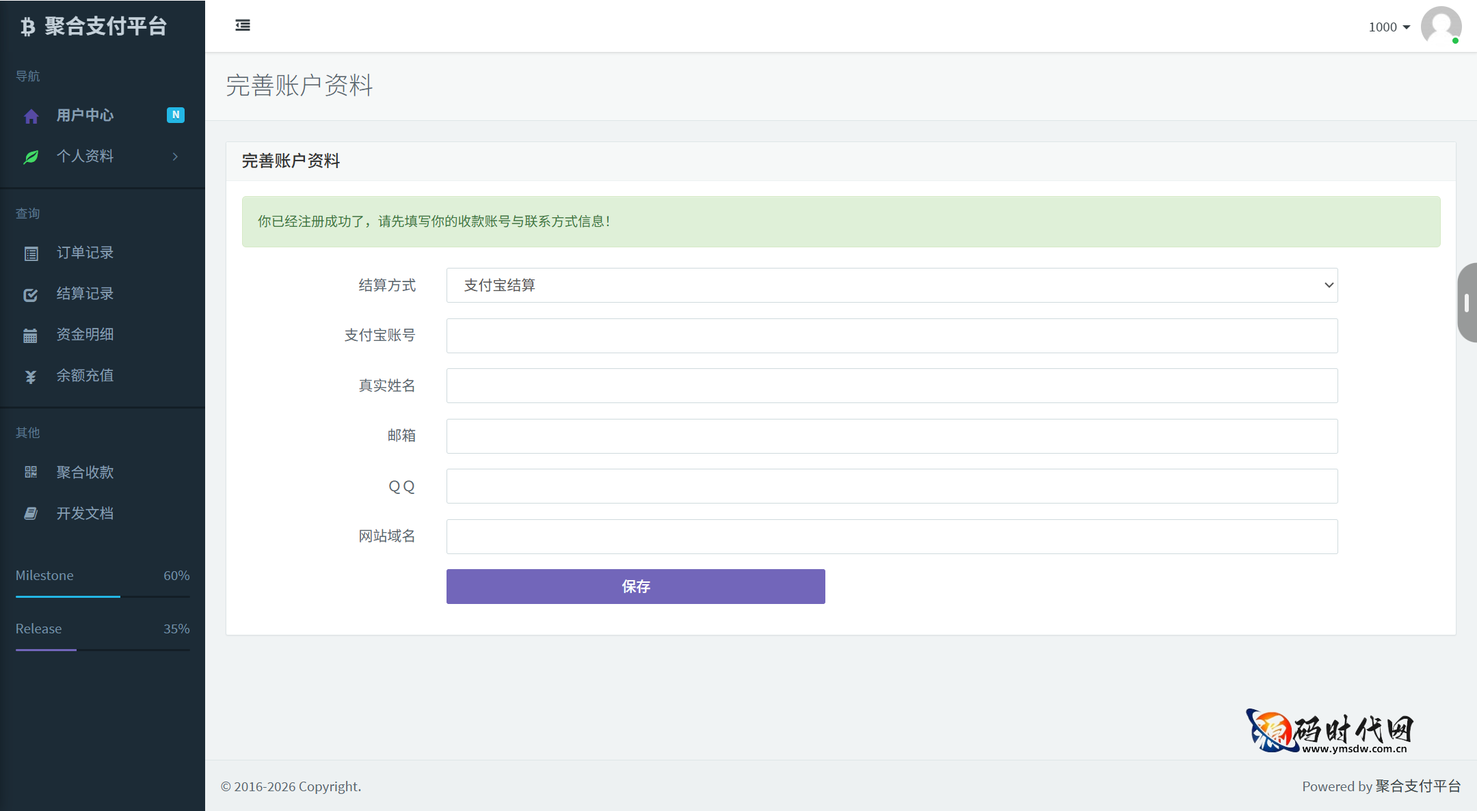Toggle the sidebar collapse hamburger icon
The width and height of the screenshot is (1477, 811).
click(x=243, y=25)
